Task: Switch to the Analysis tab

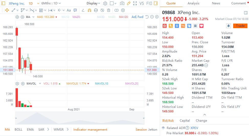Action: coord(194,3)
